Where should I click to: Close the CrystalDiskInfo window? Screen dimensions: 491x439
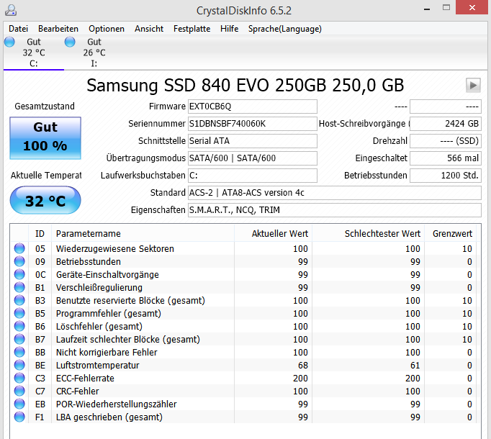[x=472, y=7]
